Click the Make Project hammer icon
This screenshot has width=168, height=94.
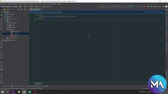97,7
